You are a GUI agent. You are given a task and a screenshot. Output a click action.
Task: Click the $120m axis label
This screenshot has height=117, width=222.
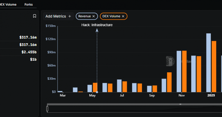(x=51, y=39)
